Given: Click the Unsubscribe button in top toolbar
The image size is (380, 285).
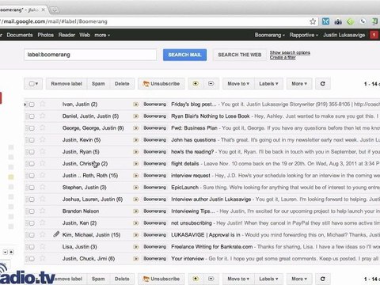Looking at the screenshot, I should (161, 84).
